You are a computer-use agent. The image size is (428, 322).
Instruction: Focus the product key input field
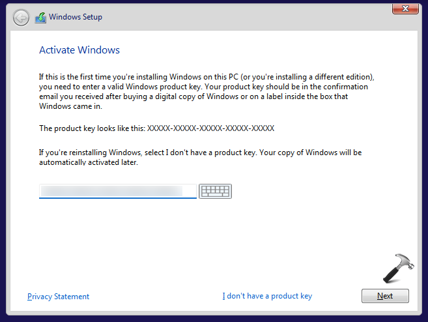click(118, 191)
